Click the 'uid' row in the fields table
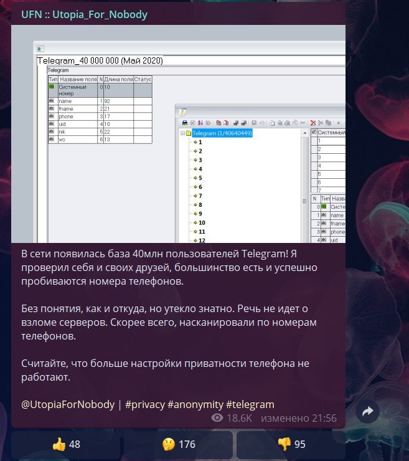This screenshot has width=409, height=461. pyautogui.click(x=100, y=124)
